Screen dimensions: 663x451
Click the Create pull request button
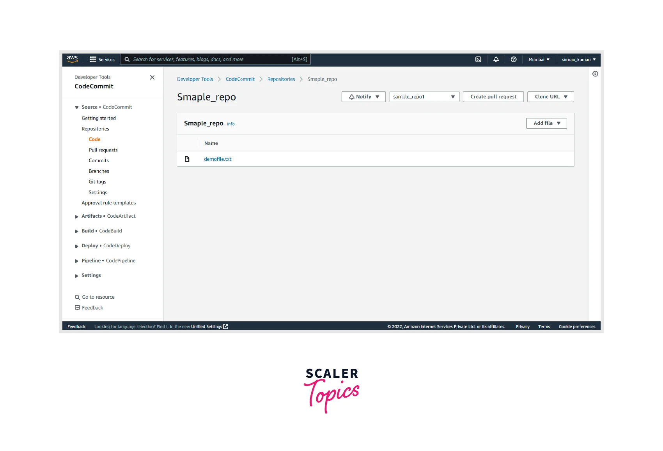[493, 97]
